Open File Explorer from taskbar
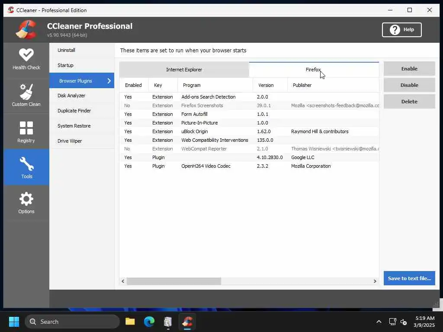This screenshot has width=443, height=332. point(130,322)
